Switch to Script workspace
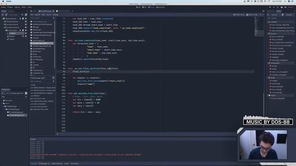296x166 pixels. pyautogui.click(x=151, y=7)
